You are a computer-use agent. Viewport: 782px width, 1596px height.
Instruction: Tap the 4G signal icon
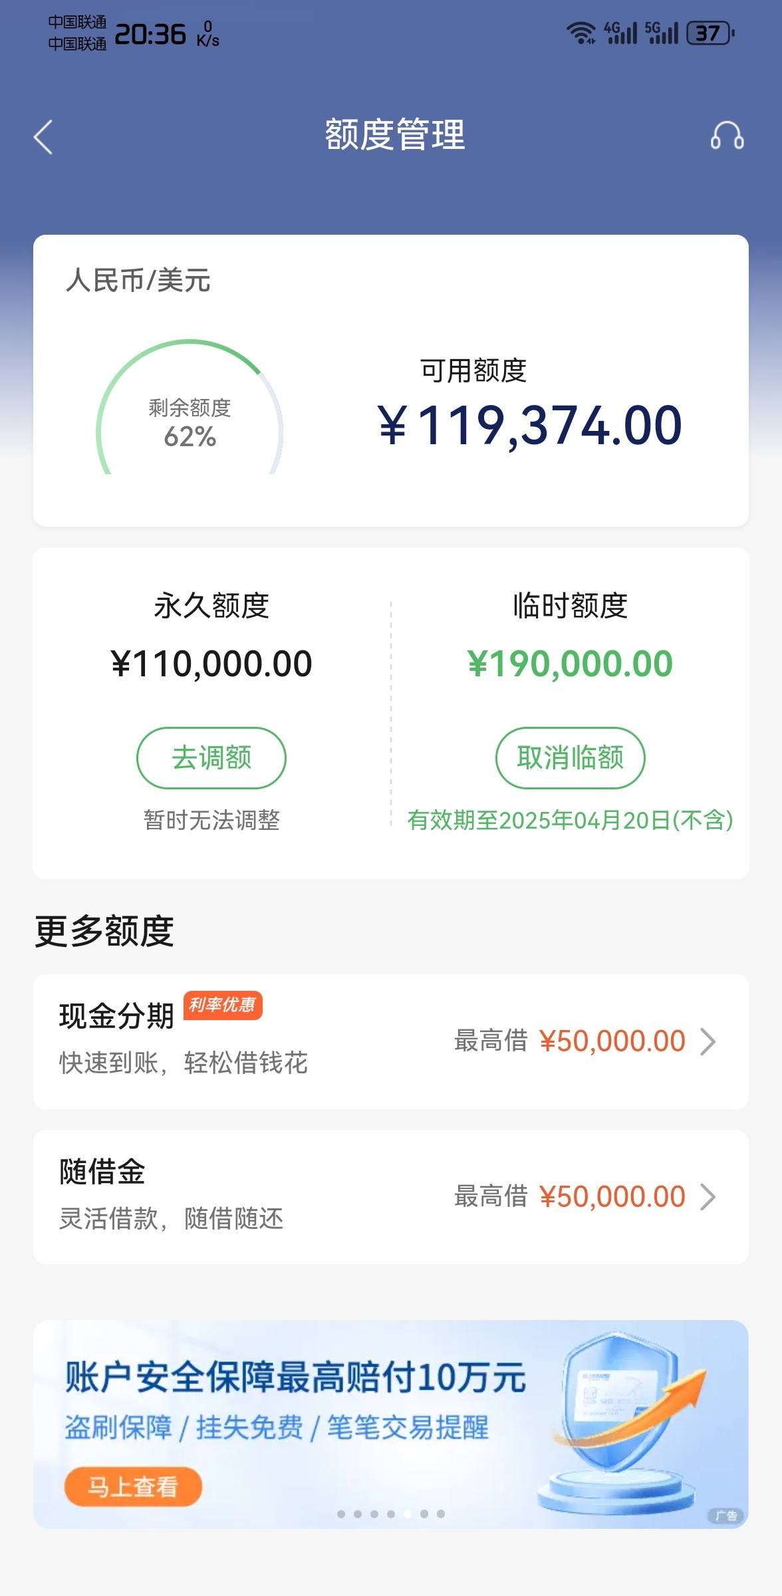pyautogui.click(x=620, y=33)
